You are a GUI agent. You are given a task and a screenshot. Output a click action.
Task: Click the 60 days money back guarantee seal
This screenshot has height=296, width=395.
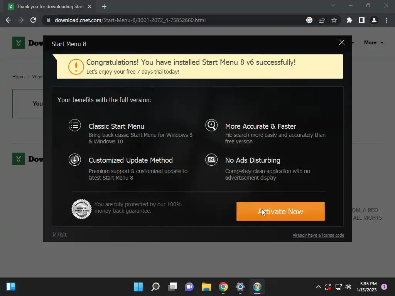(81, 209)
